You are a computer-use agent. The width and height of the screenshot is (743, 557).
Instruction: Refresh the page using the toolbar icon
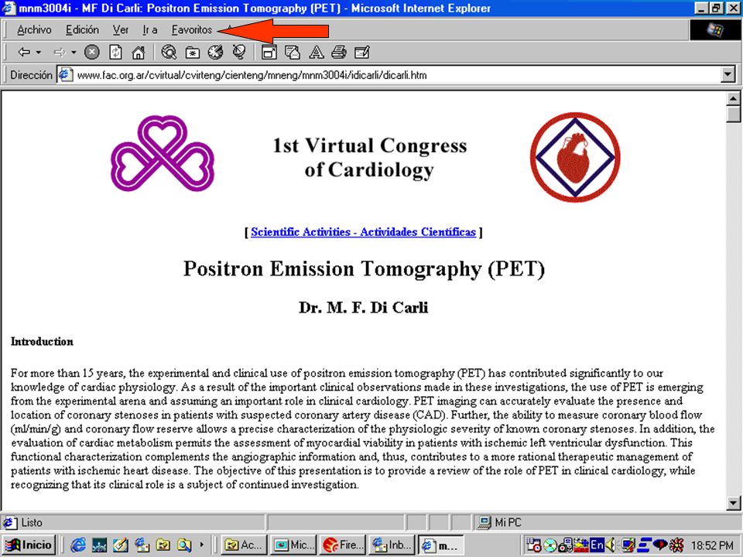115,52
